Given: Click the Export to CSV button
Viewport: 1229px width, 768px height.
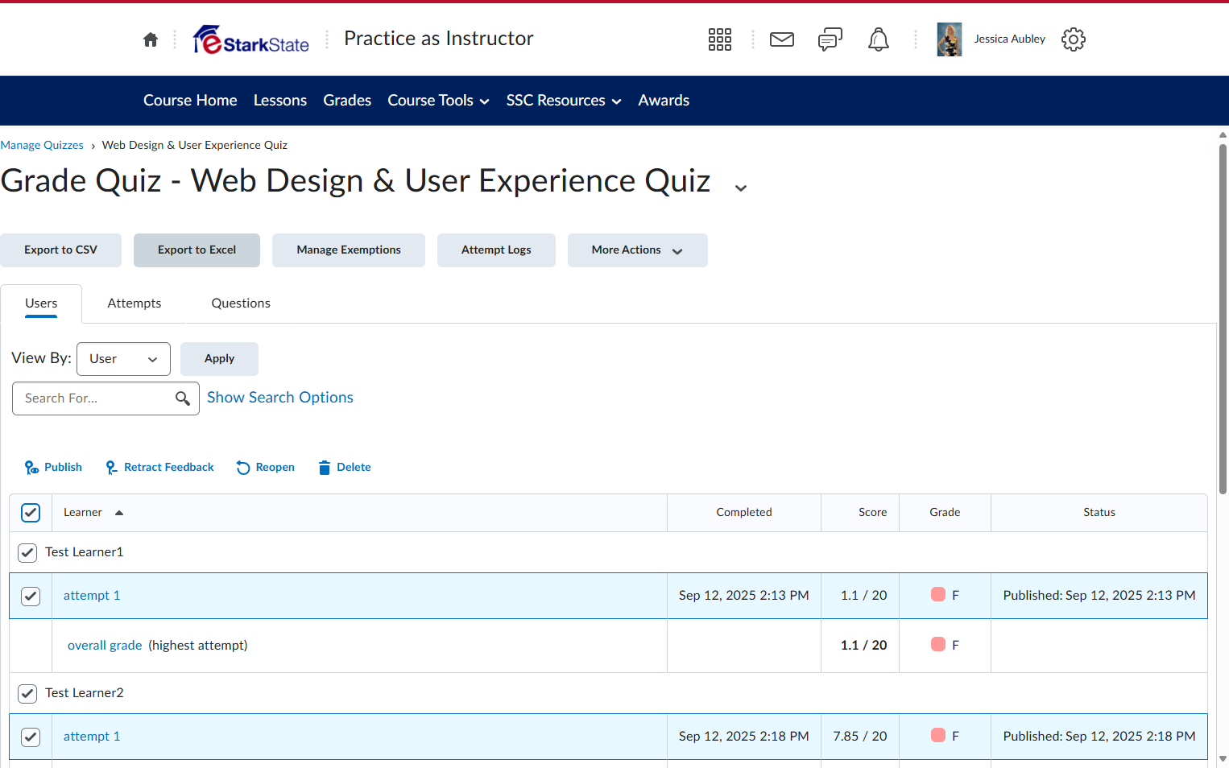Looking at the screenshot, I should pyautogui.click(x=61, y=250).
